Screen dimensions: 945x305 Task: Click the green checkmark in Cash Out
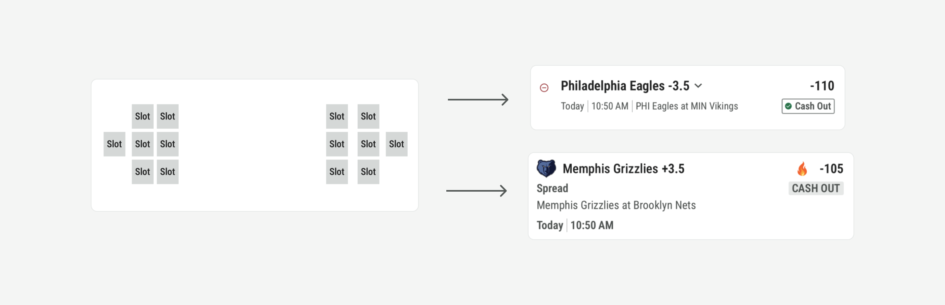(x=788, y=106)
